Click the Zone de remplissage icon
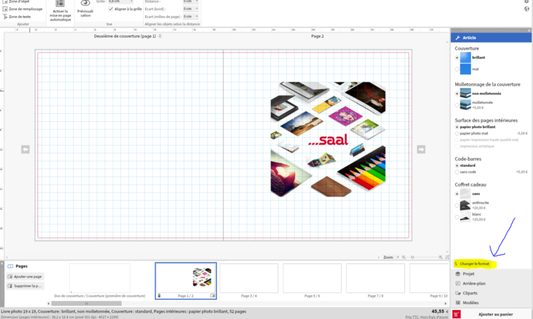Viewport: 533px width, 319px height. click(x=5, y=9)
